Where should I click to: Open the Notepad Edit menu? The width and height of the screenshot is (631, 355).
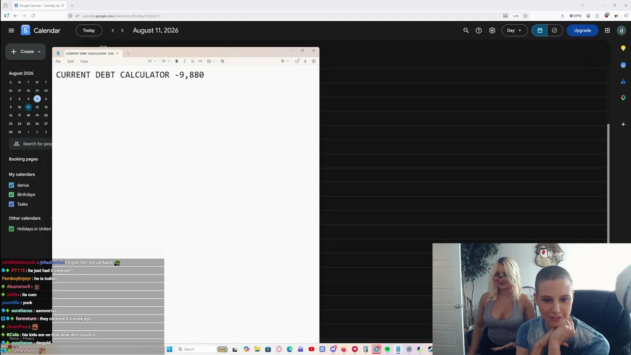coord(70,62)
